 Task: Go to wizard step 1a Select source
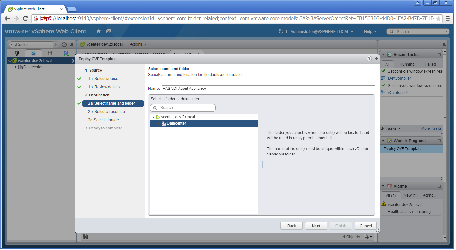click(103, 79)
